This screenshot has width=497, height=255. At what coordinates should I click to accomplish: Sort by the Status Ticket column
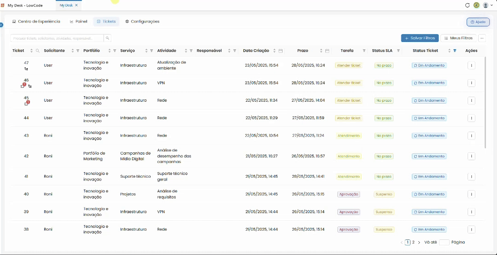tap(450, 51)
